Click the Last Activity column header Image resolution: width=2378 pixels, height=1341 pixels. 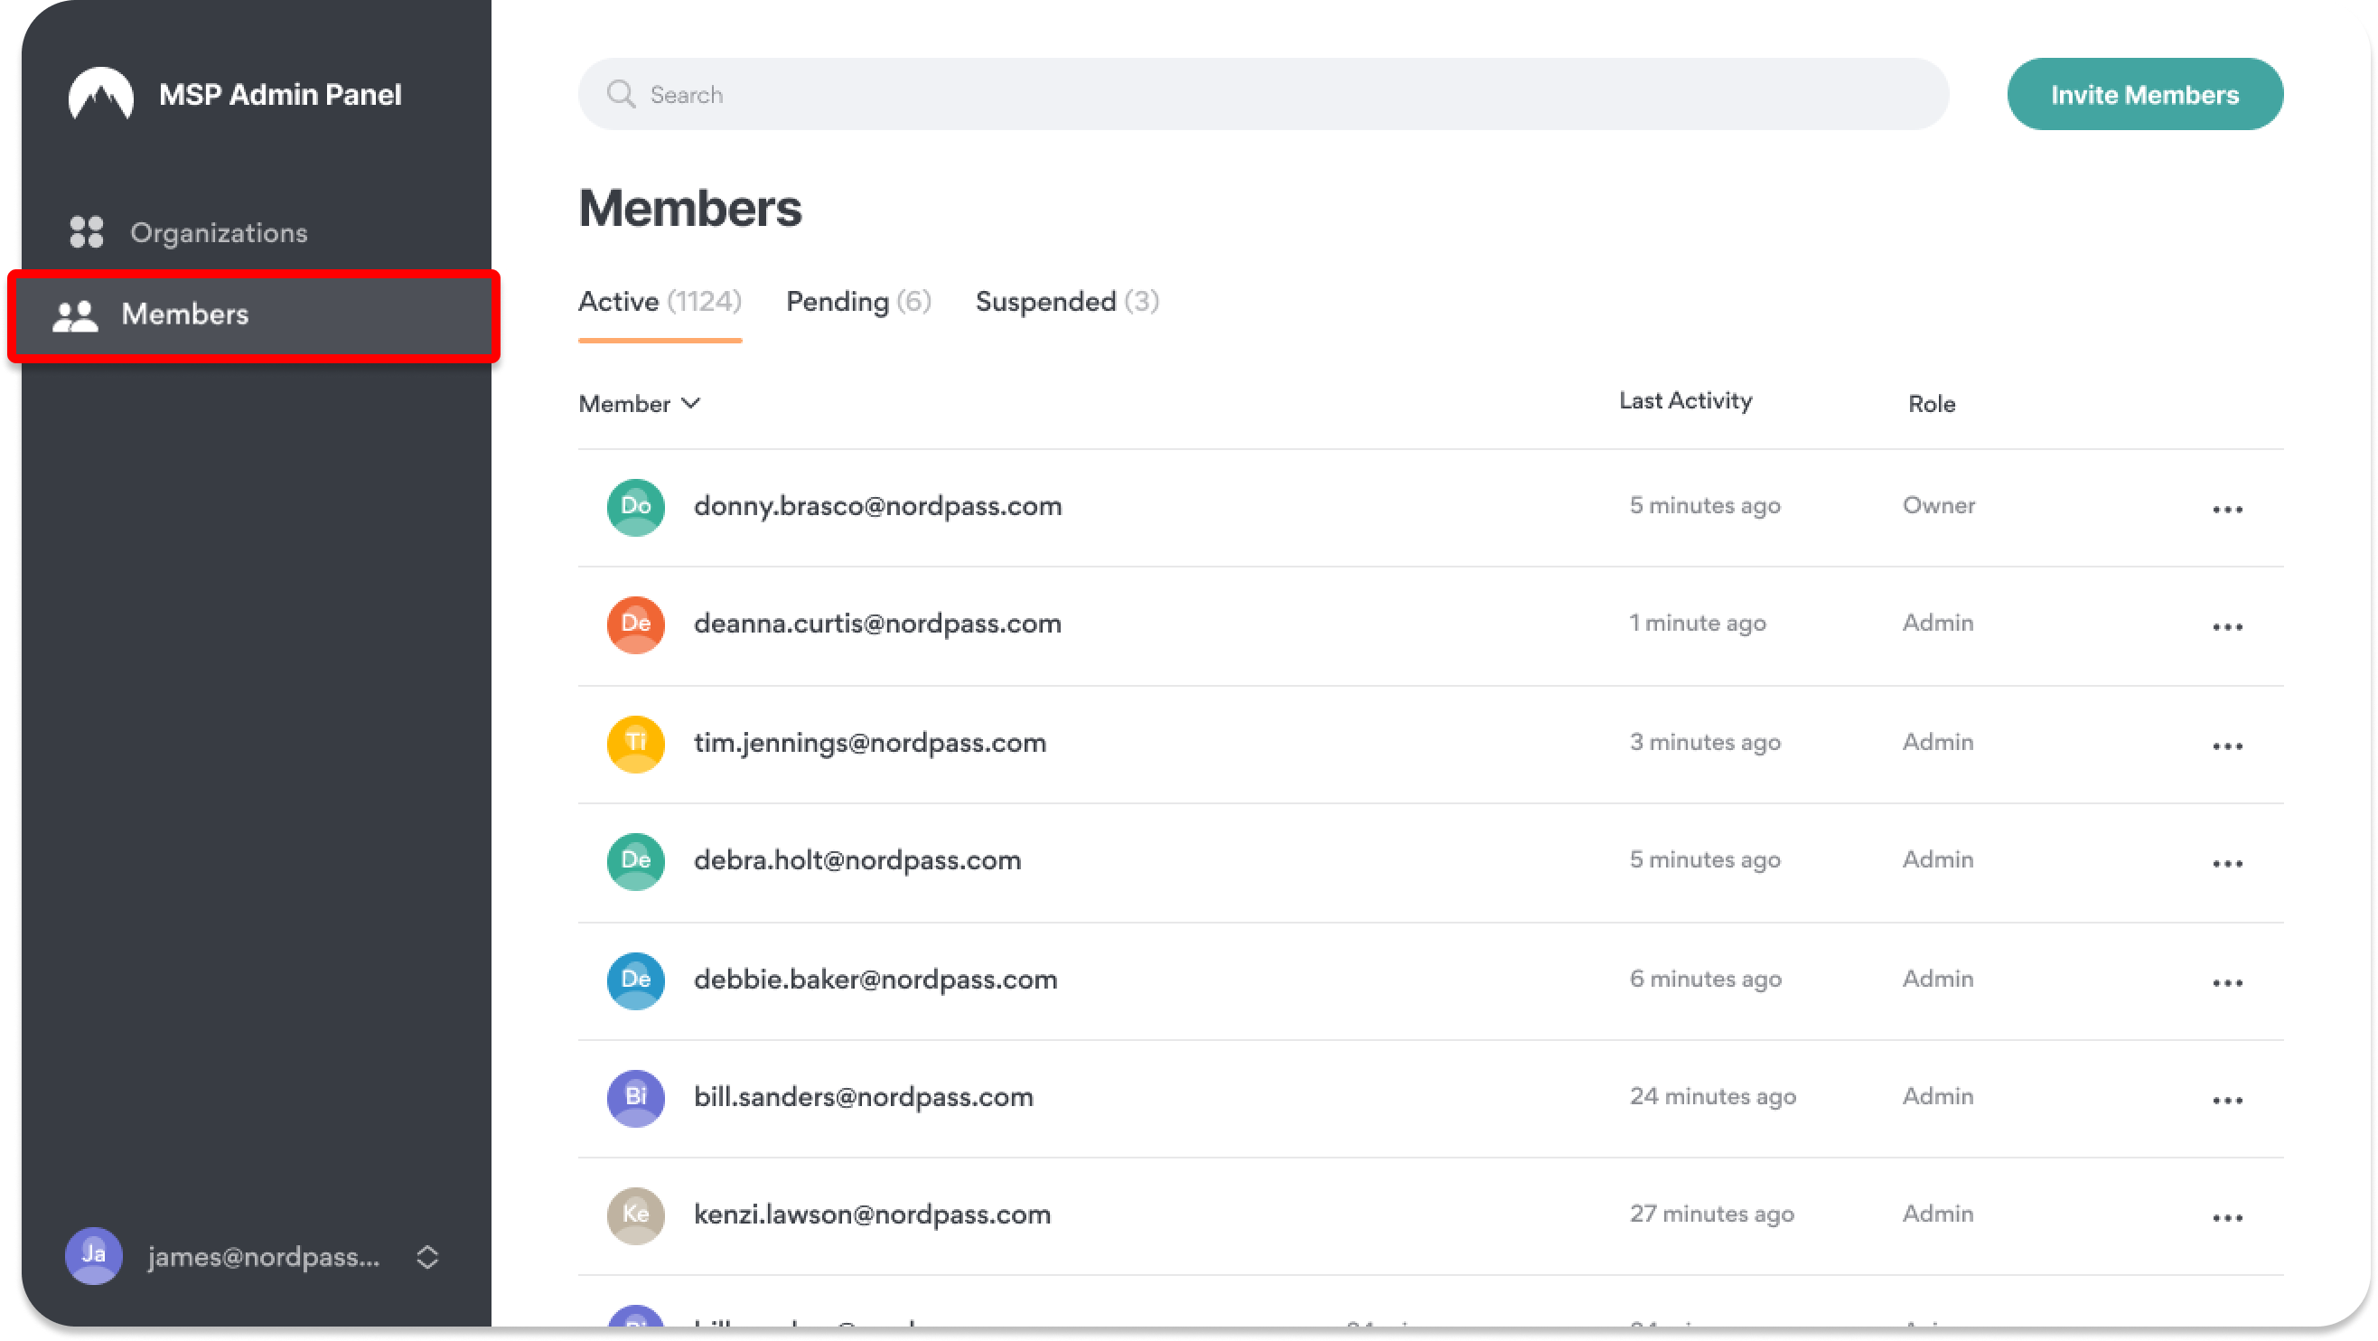coord(1685,401)
